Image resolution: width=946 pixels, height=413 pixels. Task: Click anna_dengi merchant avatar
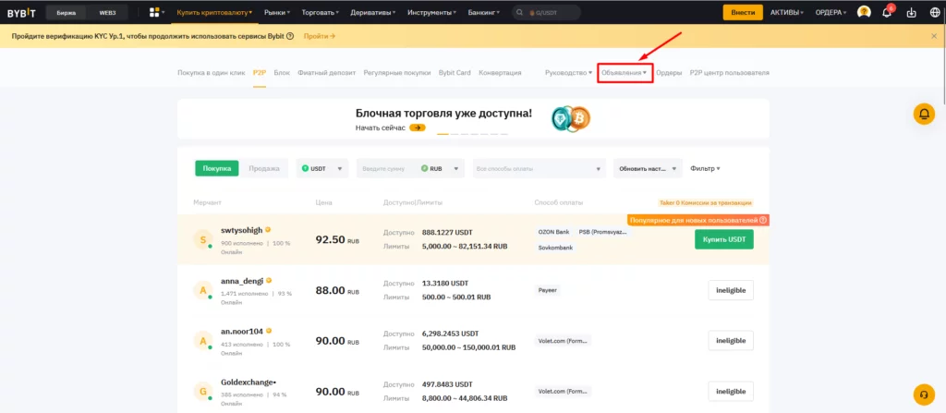point(202,290)
